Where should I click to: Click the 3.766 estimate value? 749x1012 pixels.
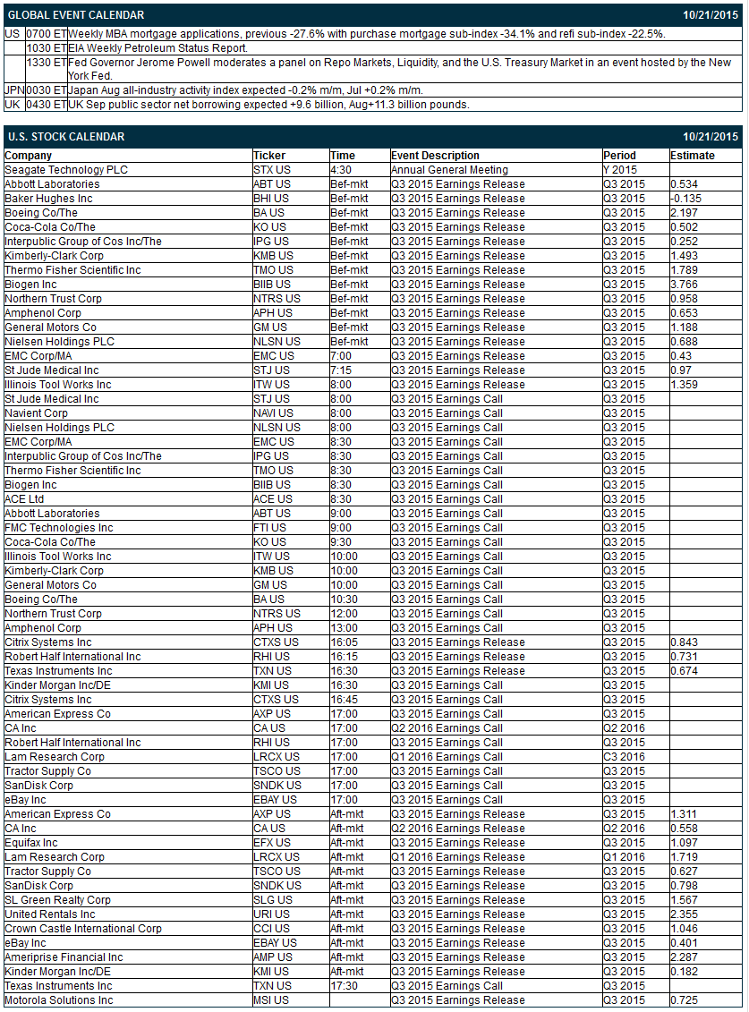coord(684,284)
